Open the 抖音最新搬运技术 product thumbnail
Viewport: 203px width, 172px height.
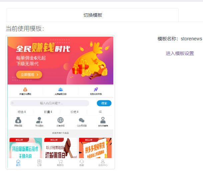25,148
